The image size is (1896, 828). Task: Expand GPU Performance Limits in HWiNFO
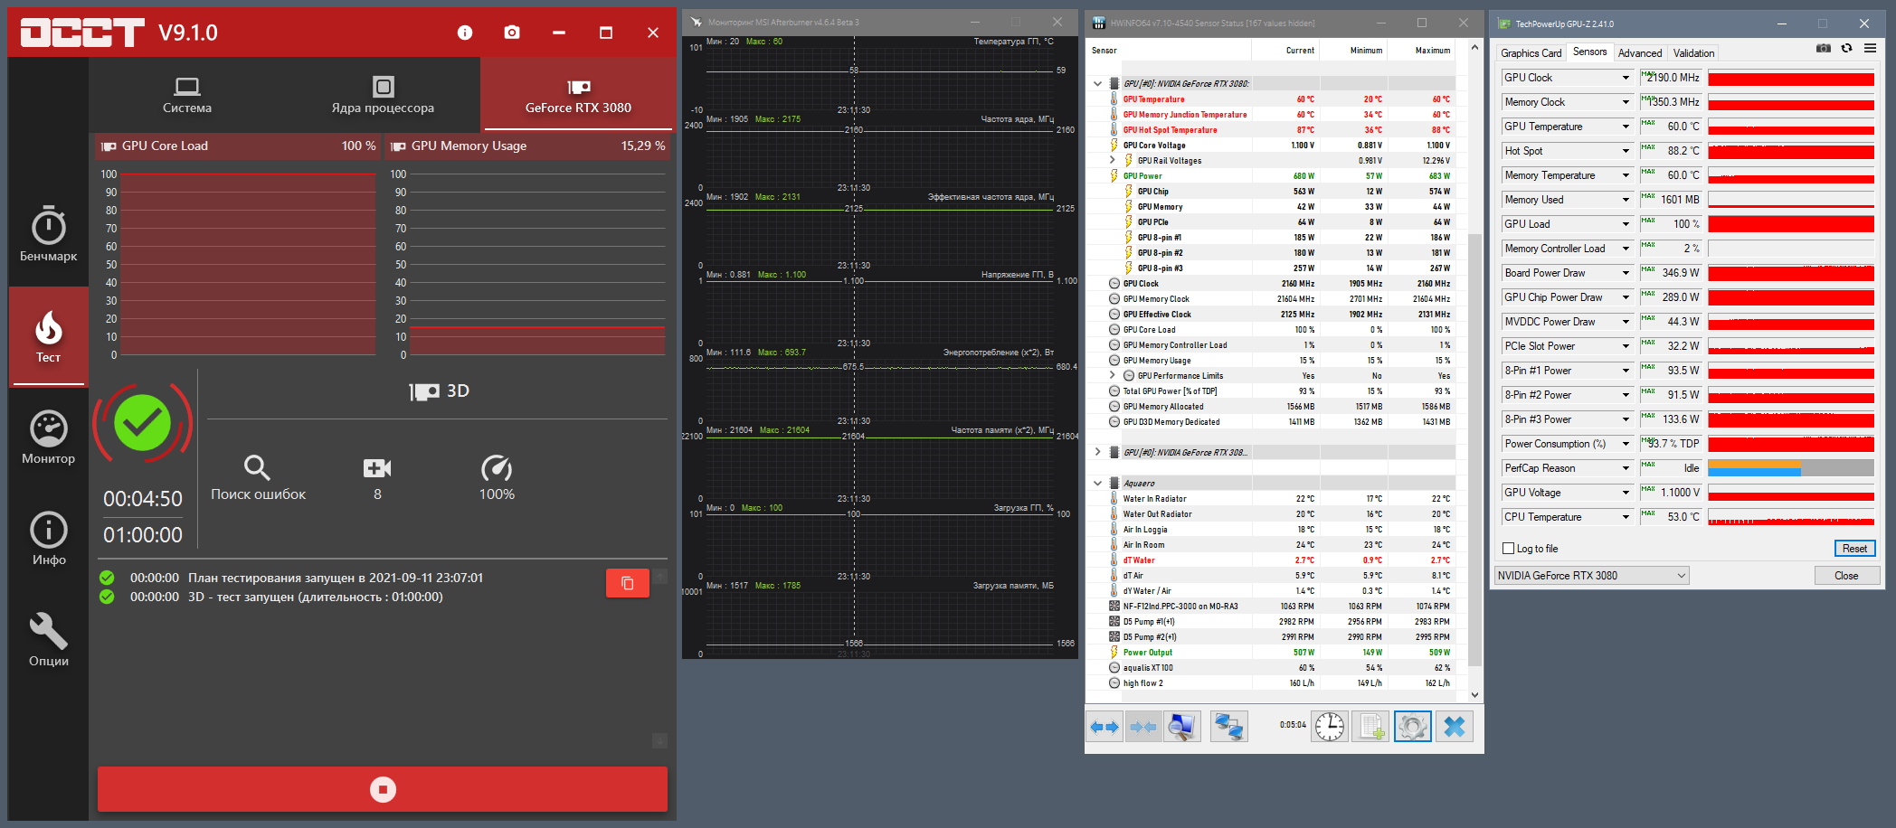[x=1113, y=376]
